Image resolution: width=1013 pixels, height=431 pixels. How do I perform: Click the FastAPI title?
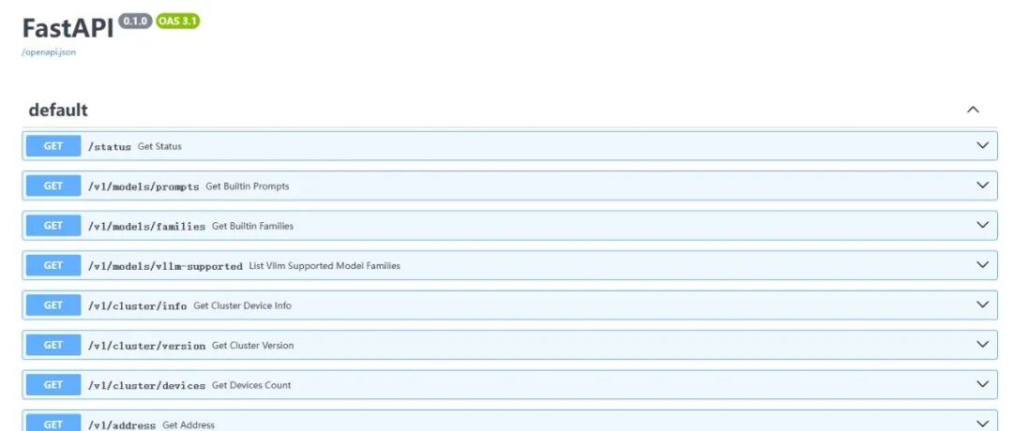click(68, 28)
